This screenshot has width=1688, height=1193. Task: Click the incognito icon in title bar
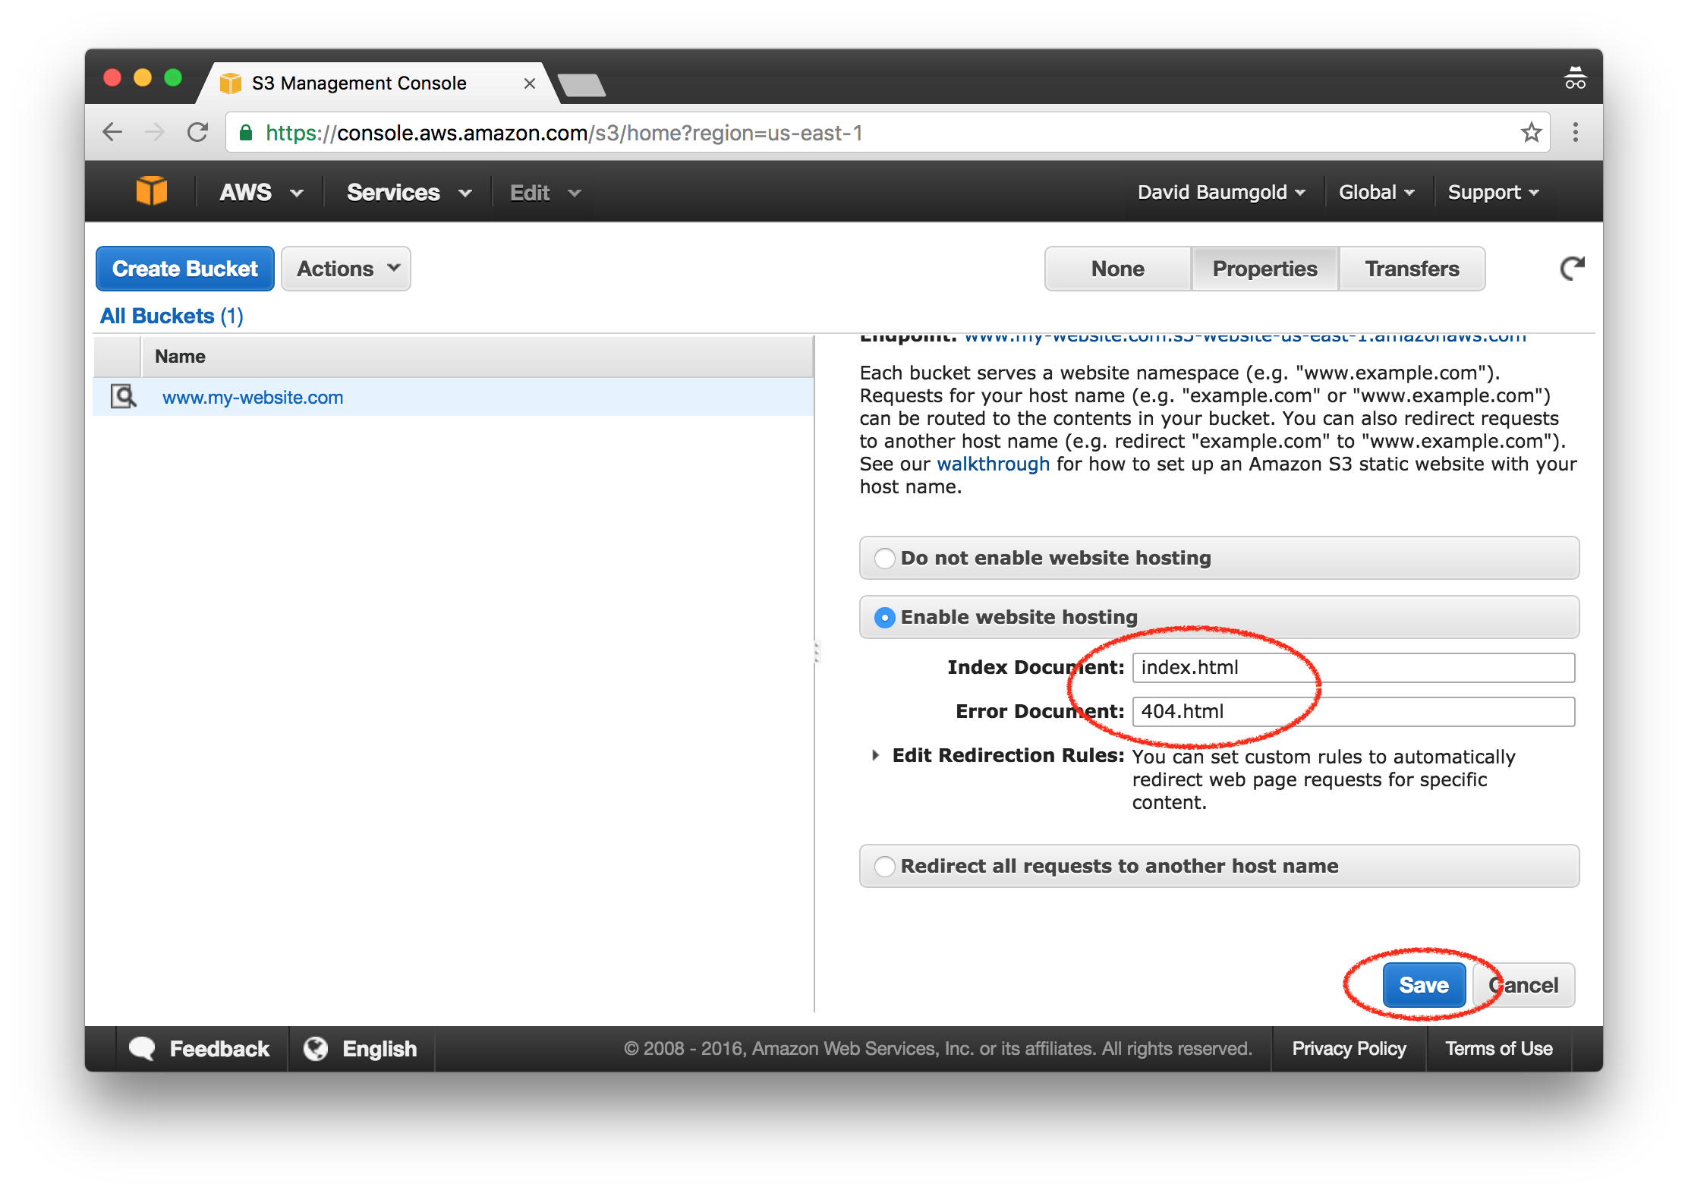click(x=1575, y=78)
